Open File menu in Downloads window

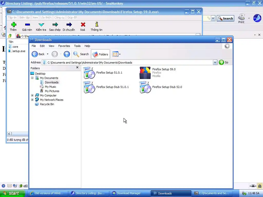[x=34, y=46]
